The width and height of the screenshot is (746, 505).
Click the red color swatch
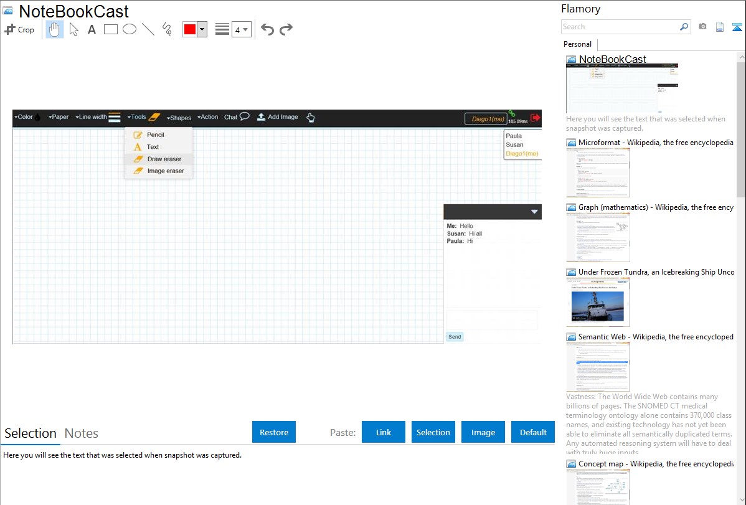(x=190, y=29)
